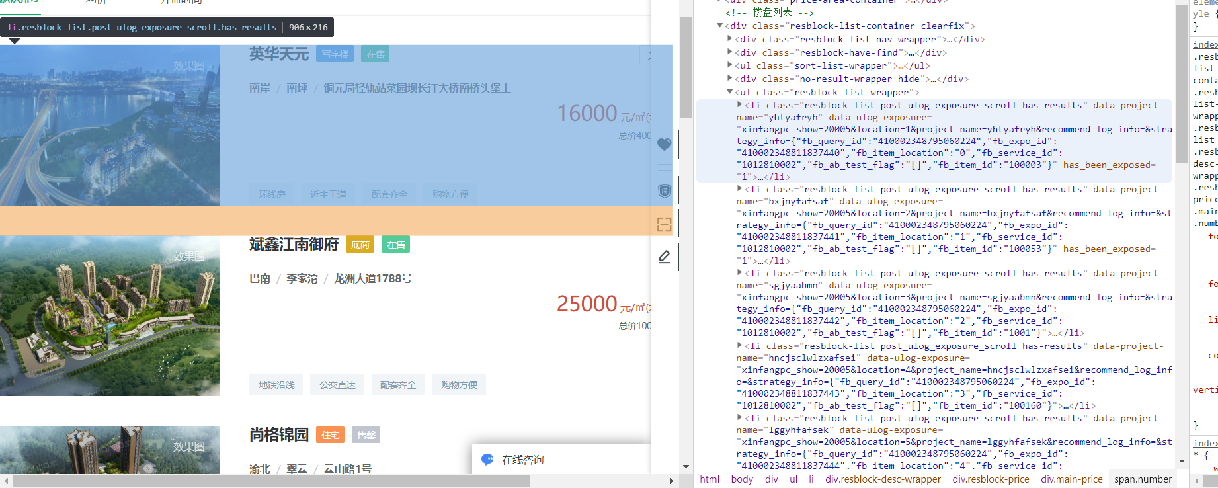Click the 写字楼 tag on 英华天元
Viewport: 1218px width, 488px height.
click(335, 54)
